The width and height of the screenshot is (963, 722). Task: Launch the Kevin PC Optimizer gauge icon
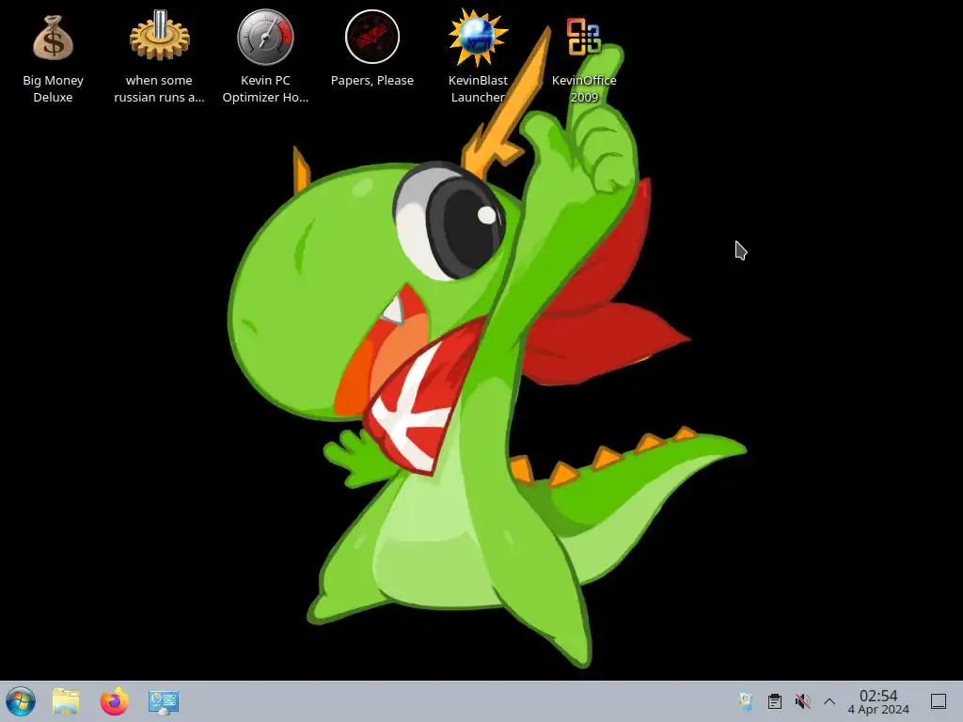(x=265, y=37)
